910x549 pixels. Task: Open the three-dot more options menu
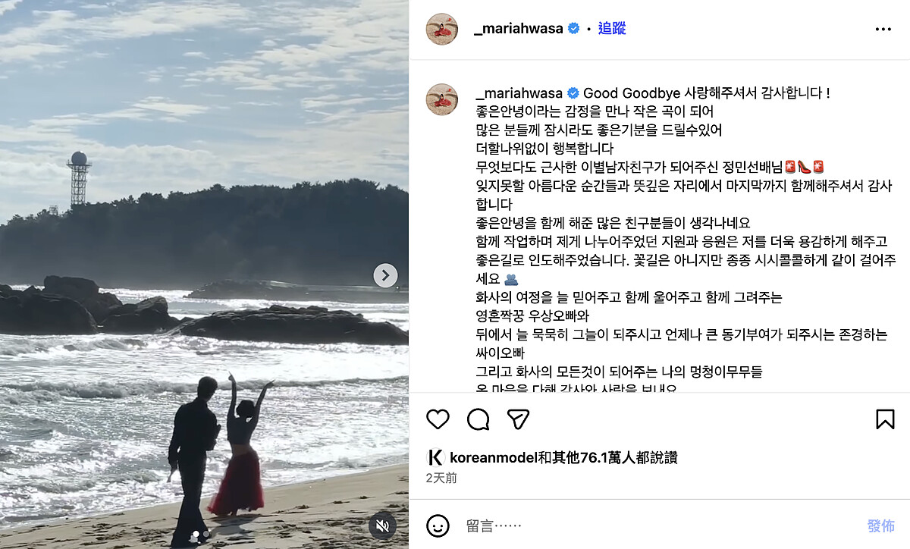coord(883,29)
